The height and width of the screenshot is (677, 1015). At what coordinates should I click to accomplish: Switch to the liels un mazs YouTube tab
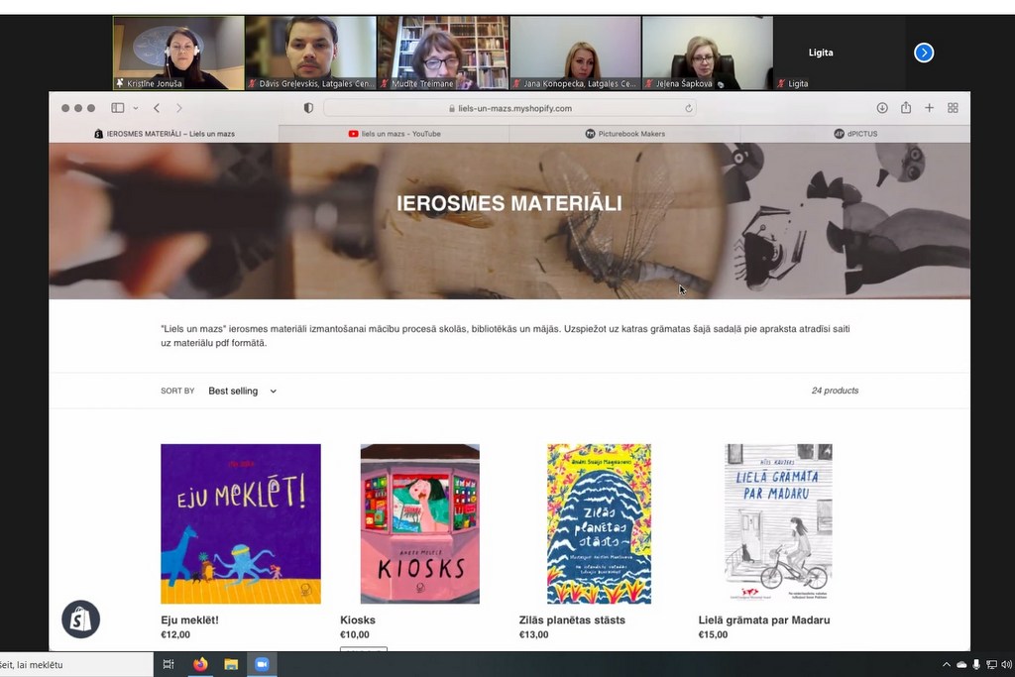pyautogui.click(x=395, y=134)
